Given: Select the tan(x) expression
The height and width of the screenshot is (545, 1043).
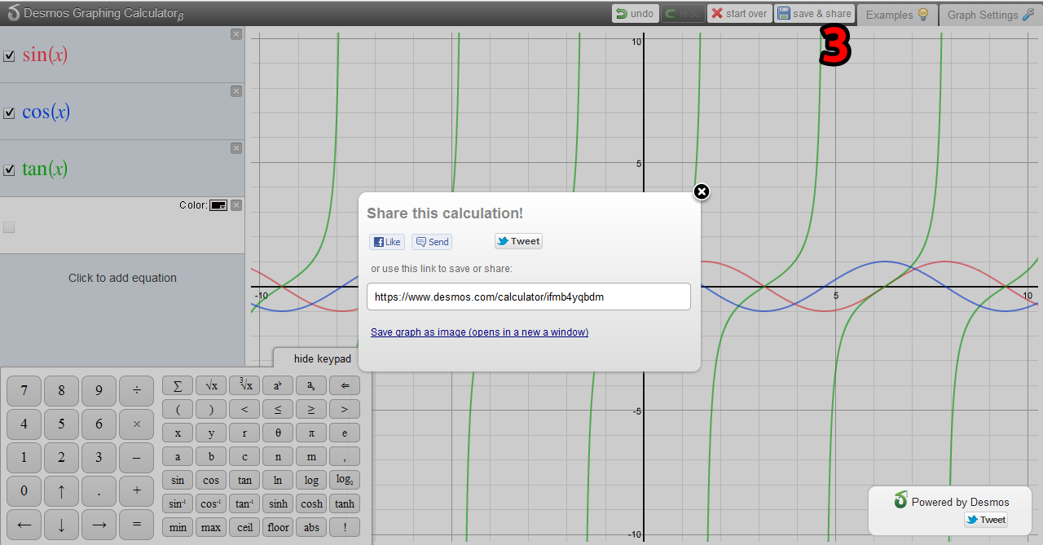Looking at the screenshot, I should click(45, 169).
